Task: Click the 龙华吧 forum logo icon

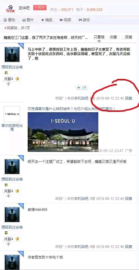Action: (10, 8)
